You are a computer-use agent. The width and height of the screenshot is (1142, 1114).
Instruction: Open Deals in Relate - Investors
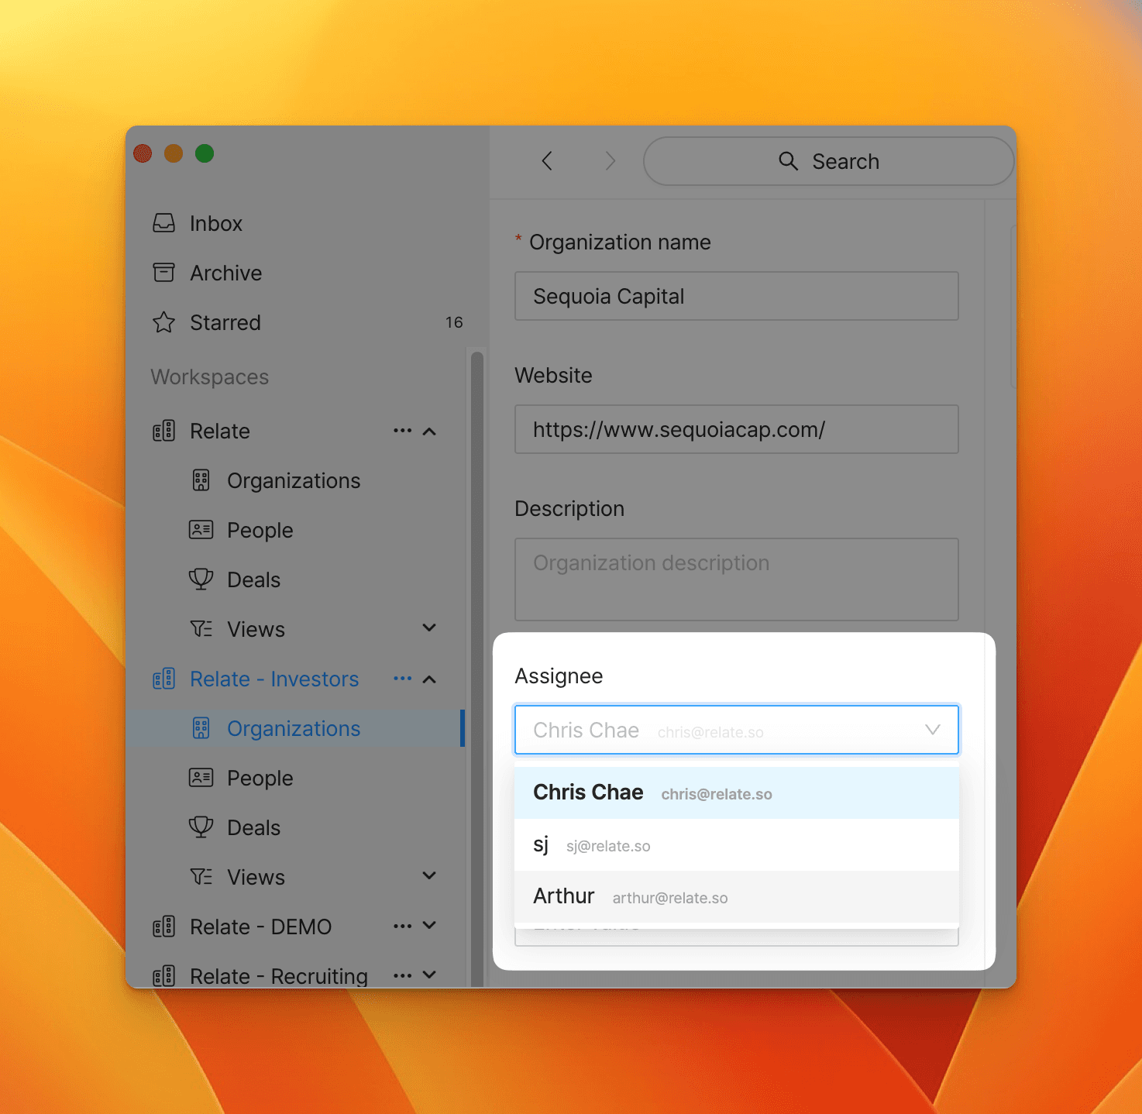pos(254,827)
